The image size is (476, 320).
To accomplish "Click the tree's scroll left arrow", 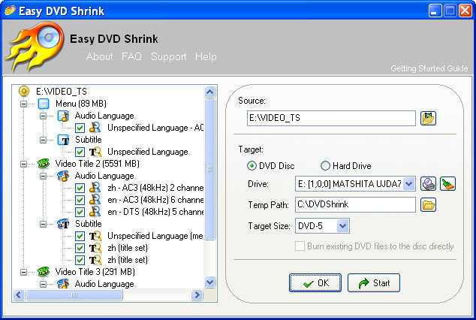I will point(19,294).
